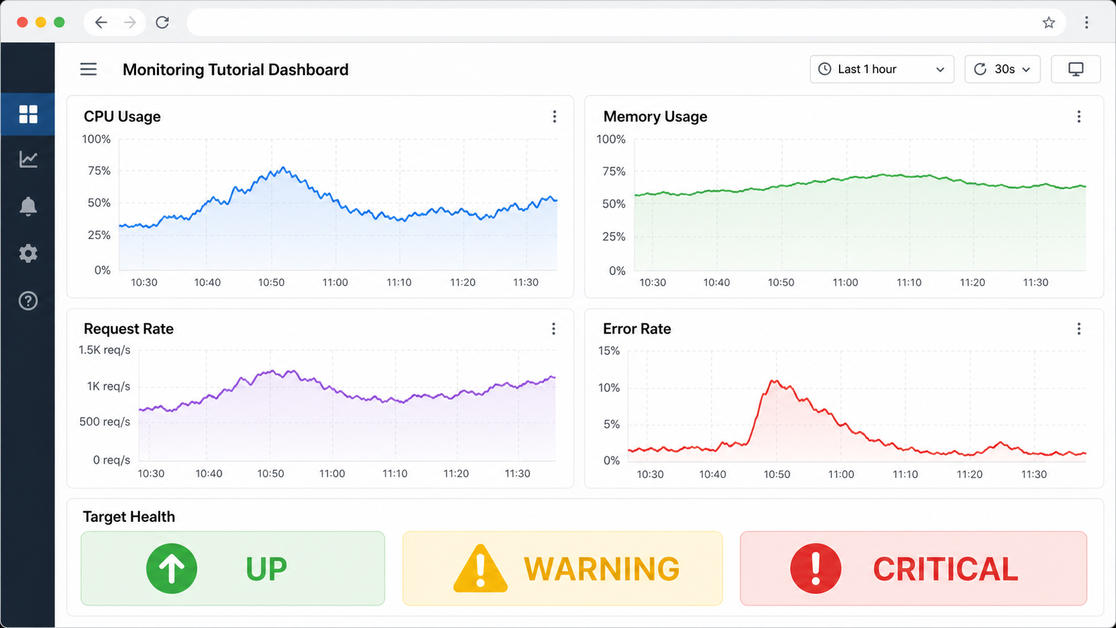Click the Error Rate panel title
The height and width of the screenshot is (628, 1116).
click(x=637, y=329)
